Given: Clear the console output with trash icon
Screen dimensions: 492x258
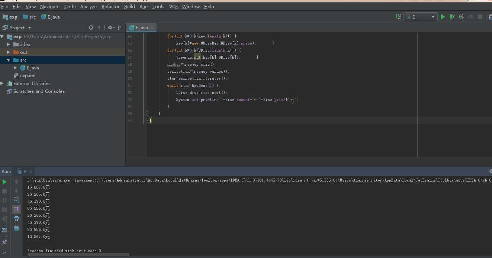Looking at the screenshot, I should pyautogui.click(x=16, y=228).
